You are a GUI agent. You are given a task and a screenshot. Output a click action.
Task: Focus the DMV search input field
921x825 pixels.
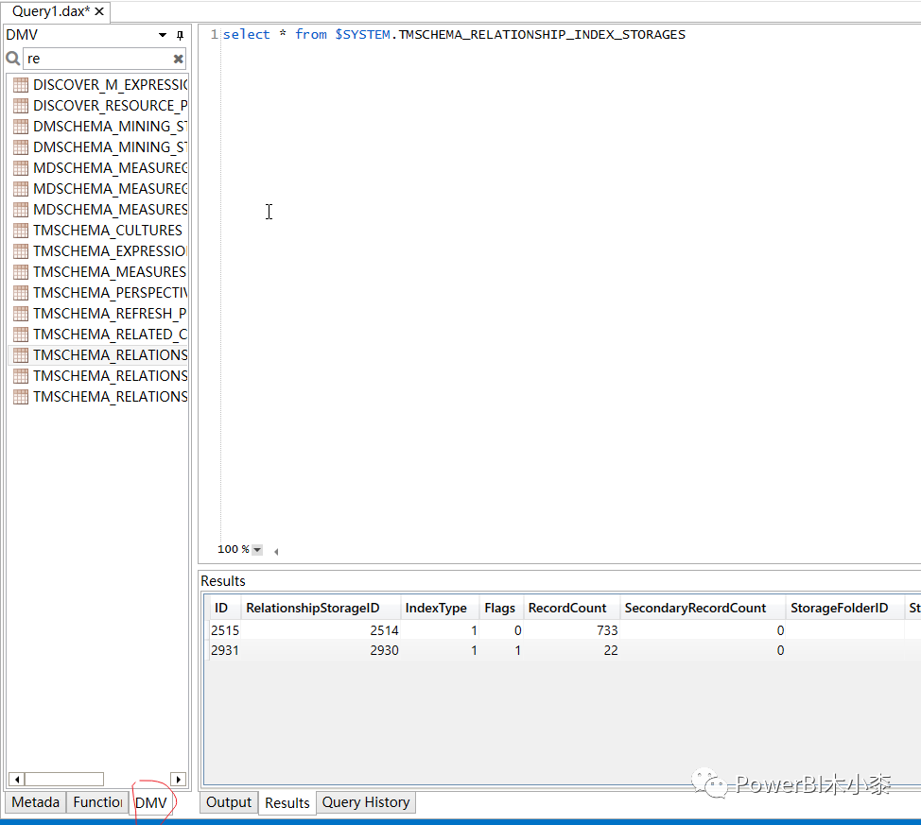point(95,59)
